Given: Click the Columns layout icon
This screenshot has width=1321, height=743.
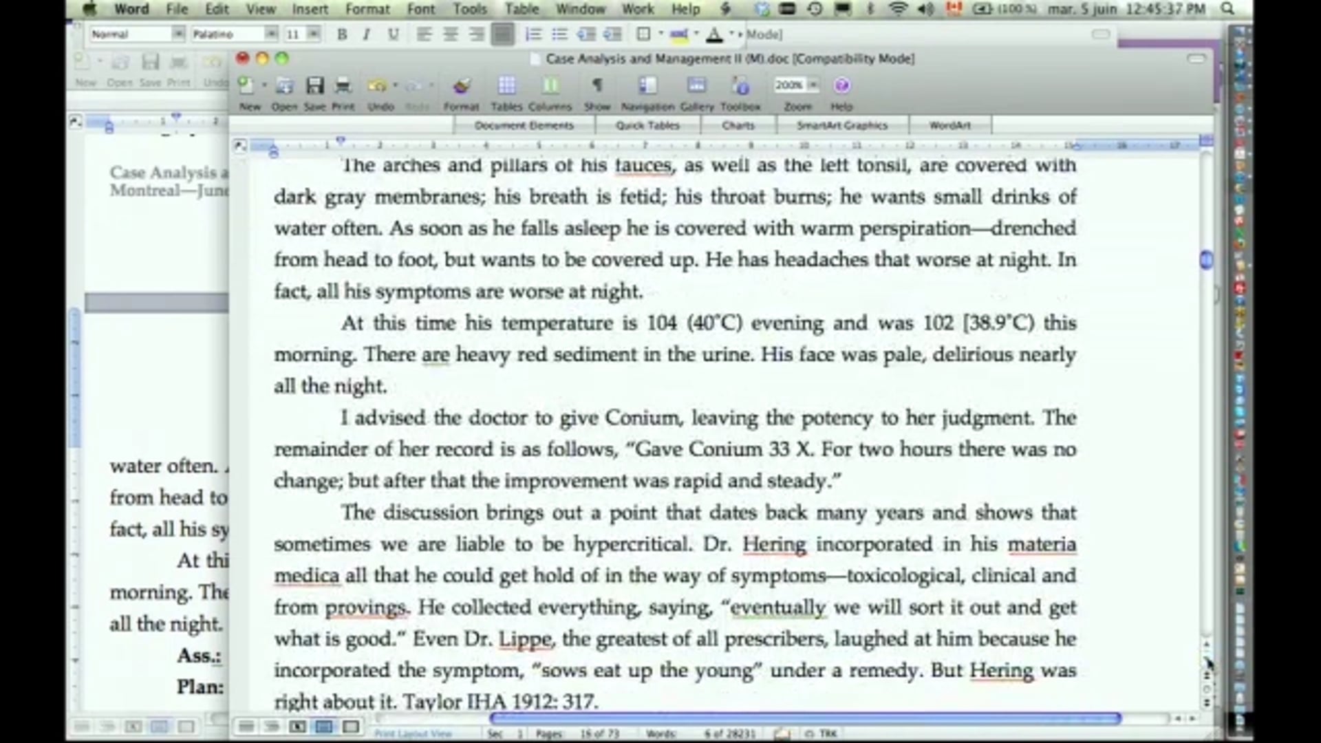Looking at the screenshot, I should pos(550,86).
